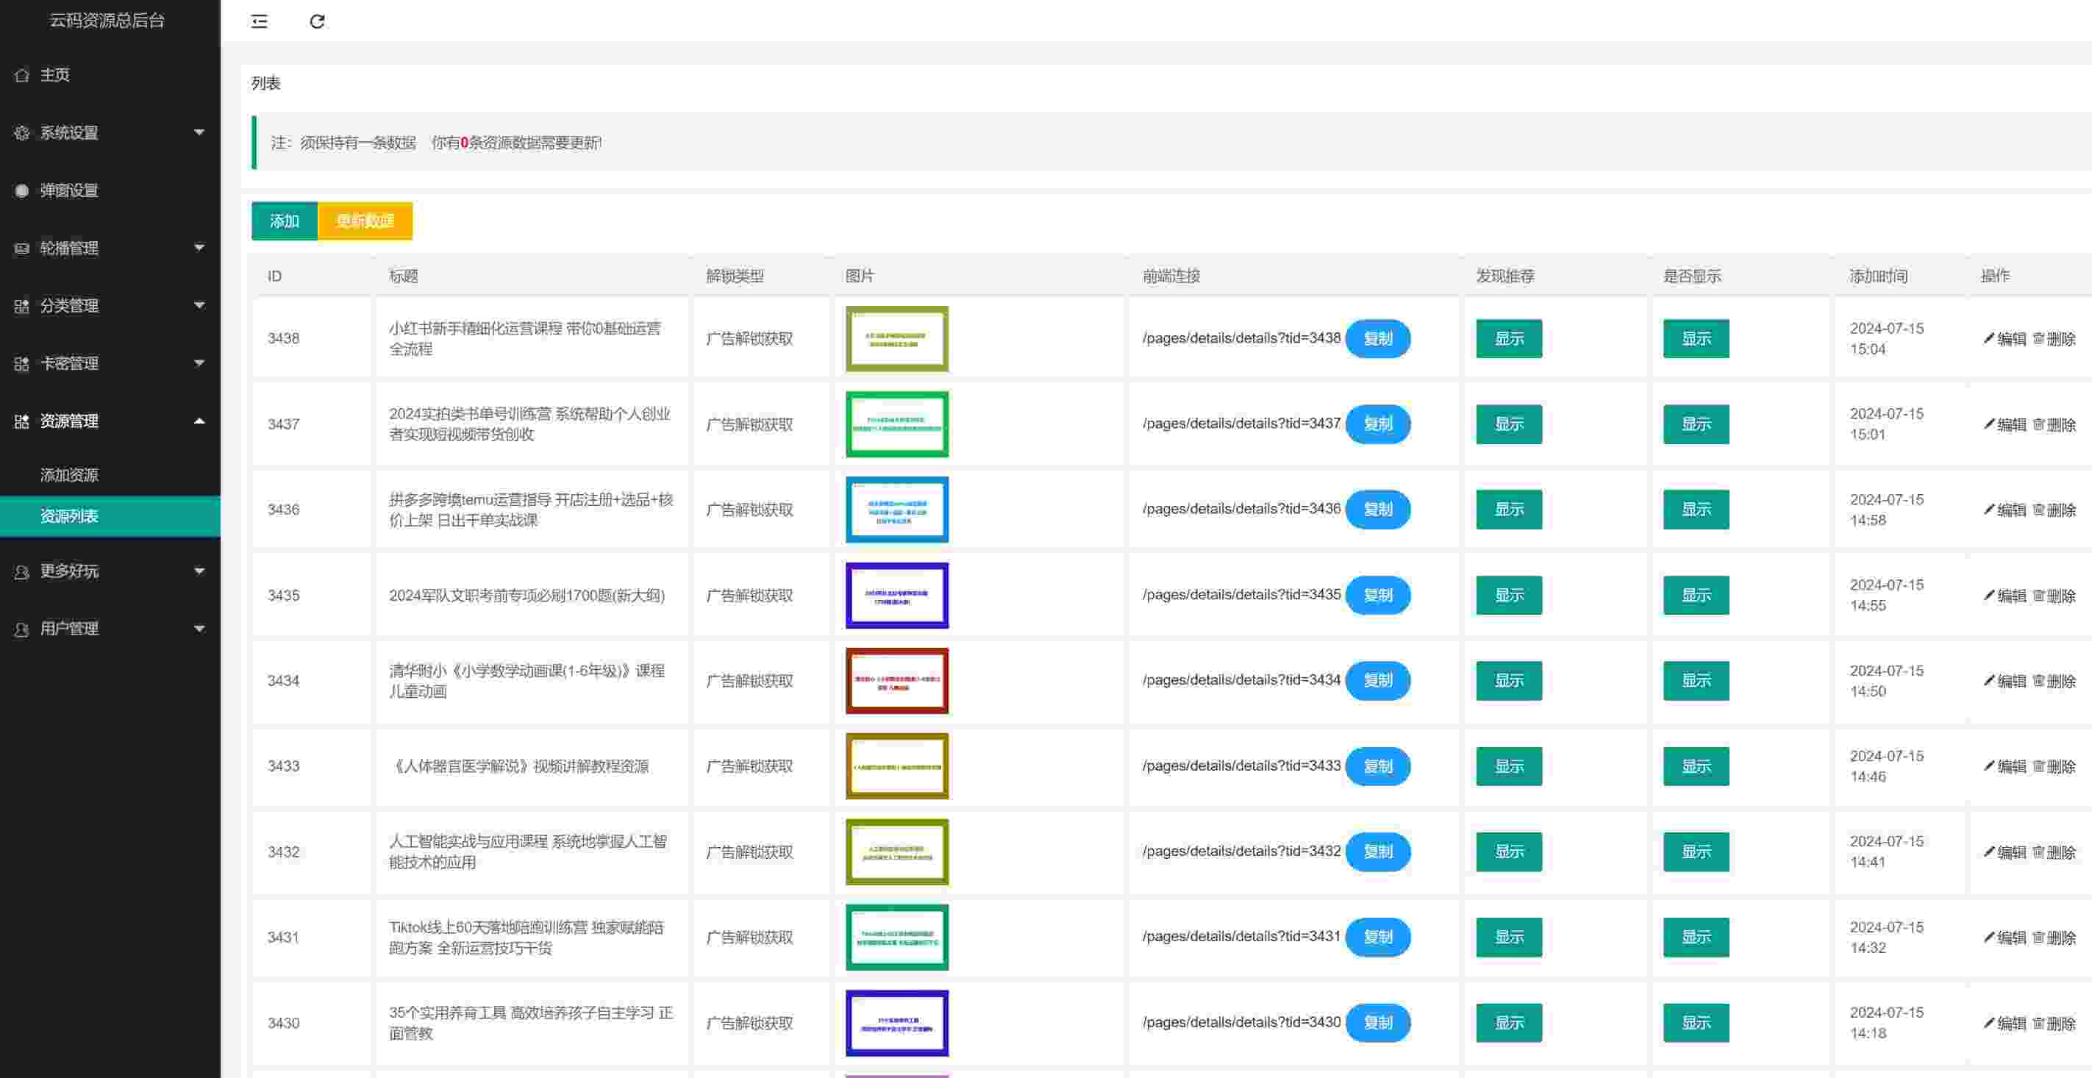The image size is (2092, 1078).
Task: Click the home icon next to 主页
Action: [x=22, y=75]
